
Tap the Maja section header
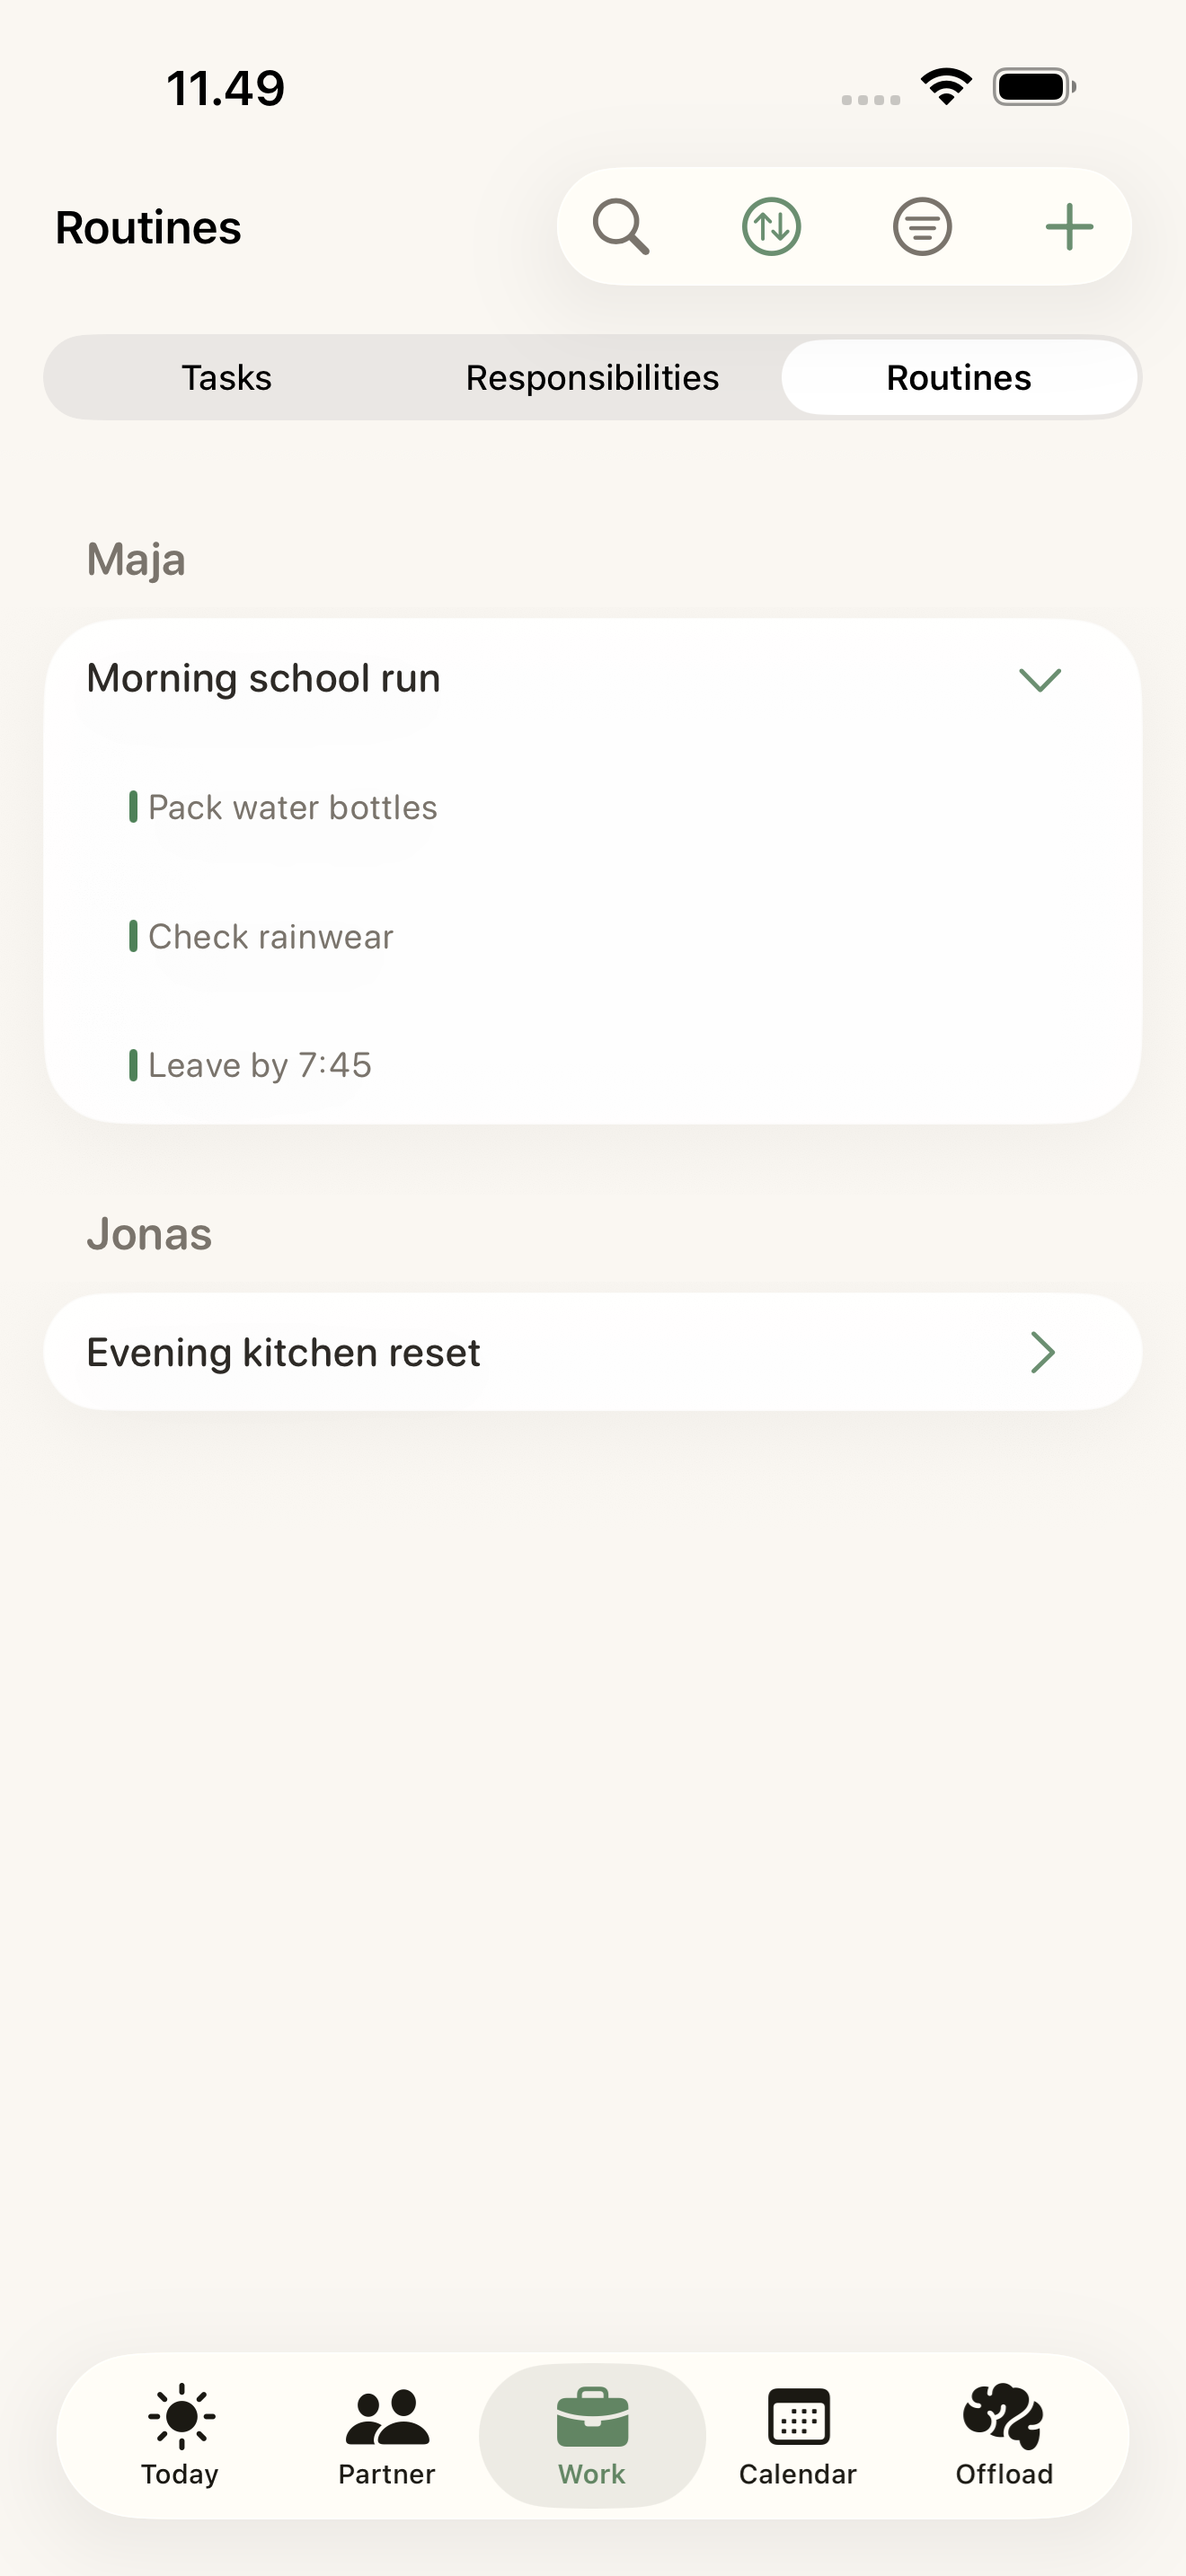pos(136,560)
